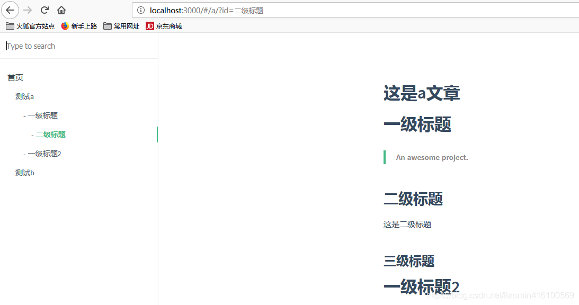Screen dimensions: 579x305
Task: Open 常用网址 bookmark folder
Action: (121, 26)
